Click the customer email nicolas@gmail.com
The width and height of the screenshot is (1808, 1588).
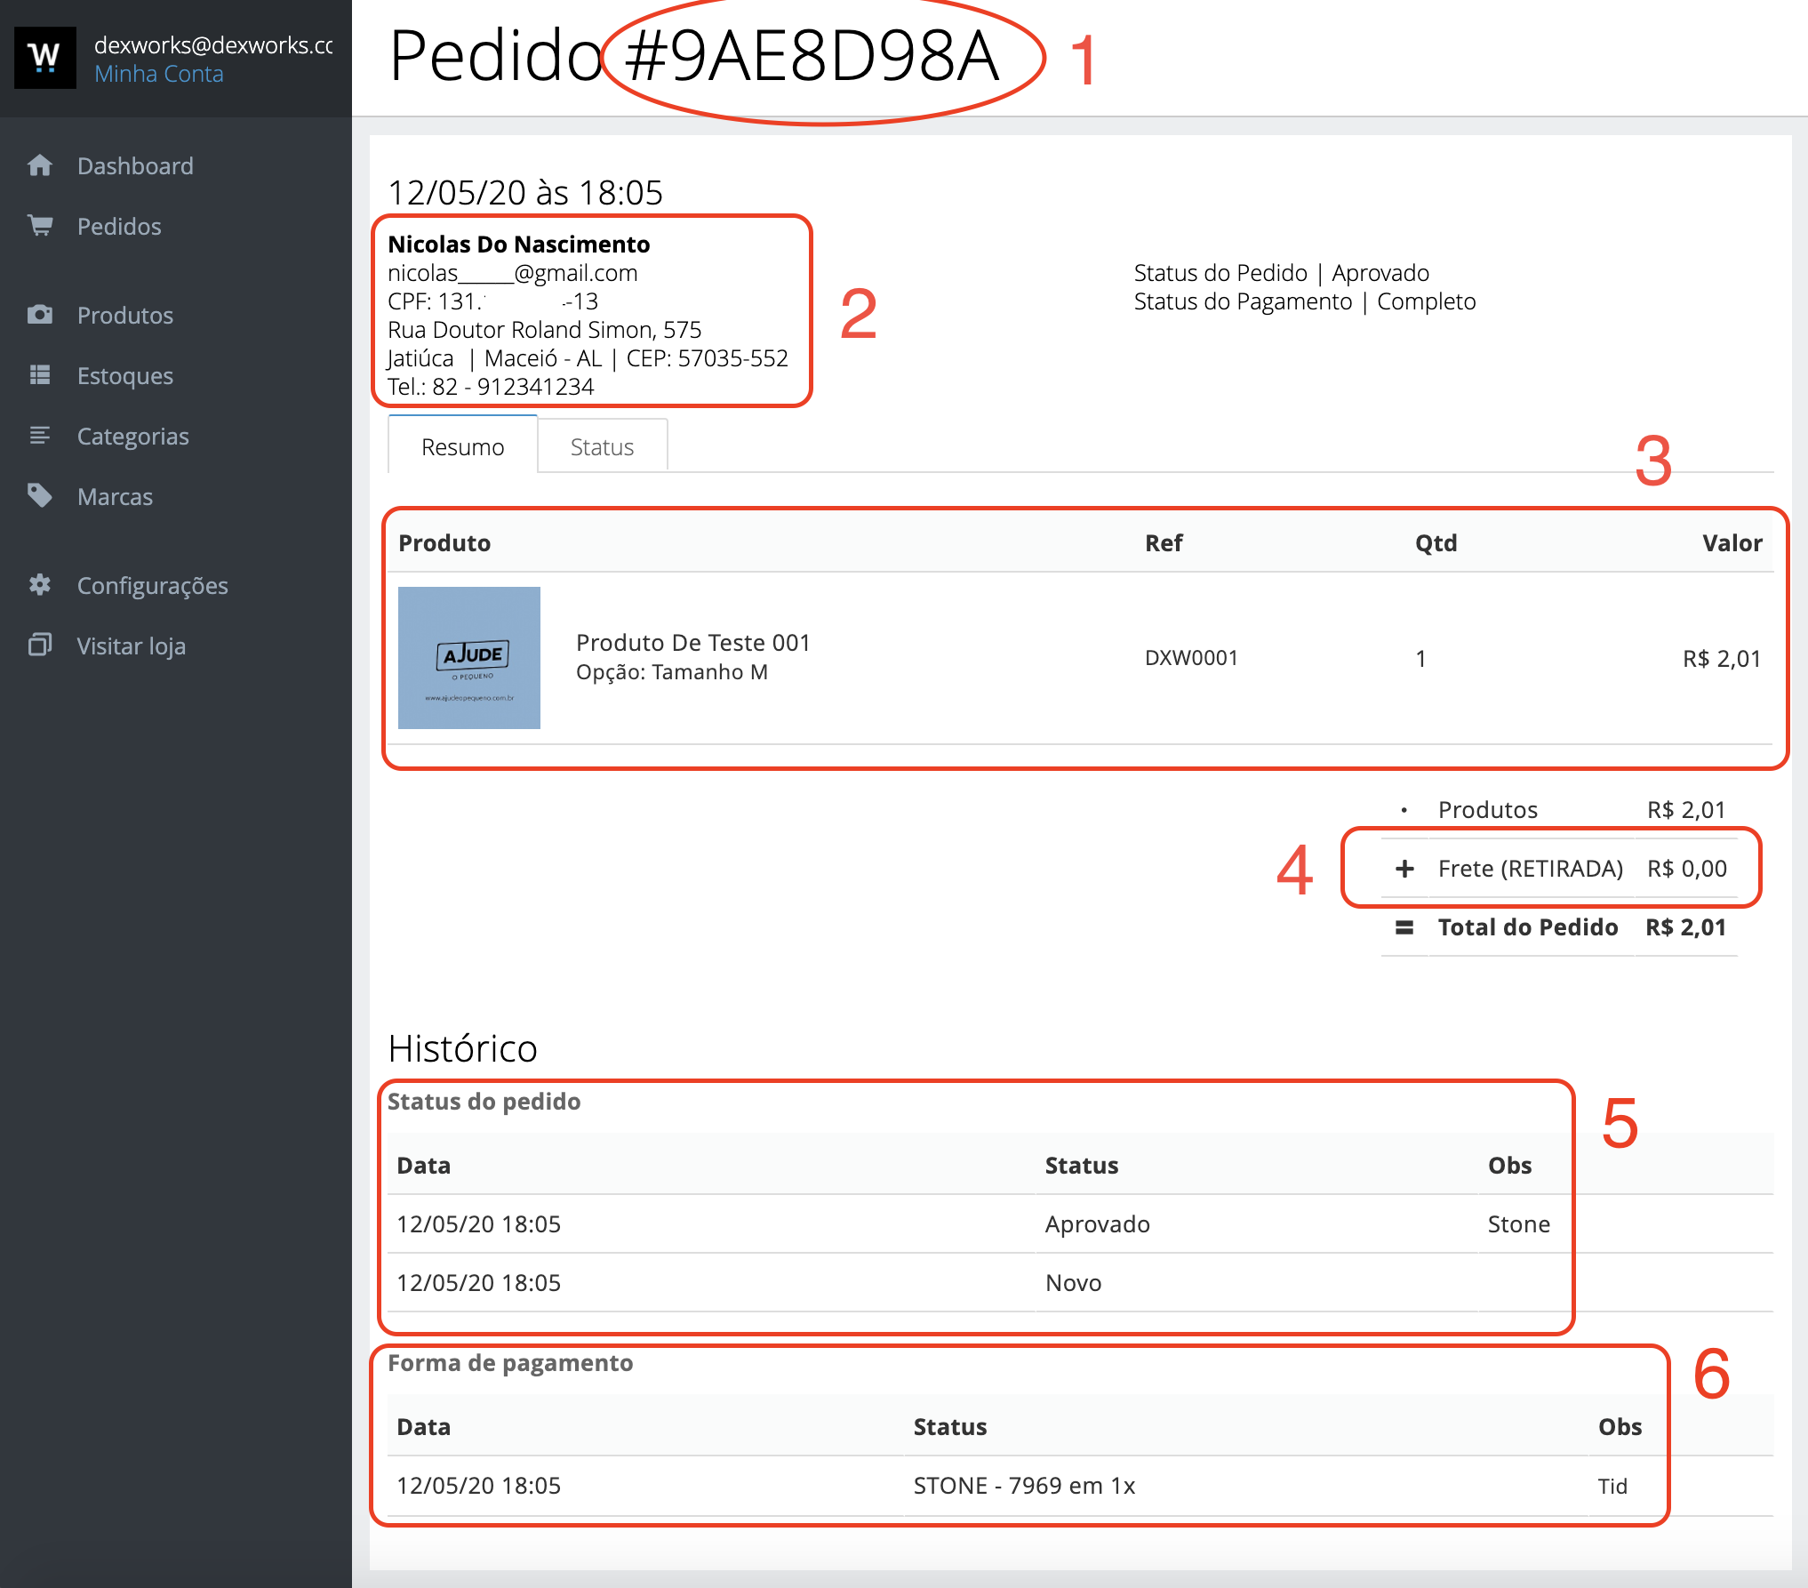click(x=512, y=273)
